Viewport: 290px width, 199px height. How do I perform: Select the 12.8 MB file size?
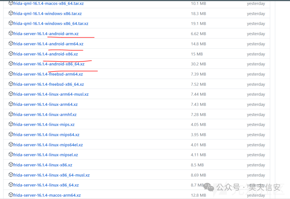(198, 195)
